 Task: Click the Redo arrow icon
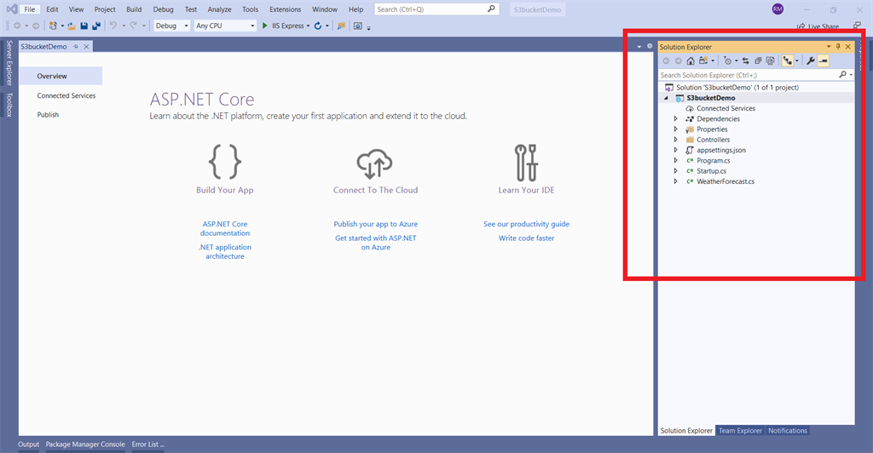tap(133, 26)
